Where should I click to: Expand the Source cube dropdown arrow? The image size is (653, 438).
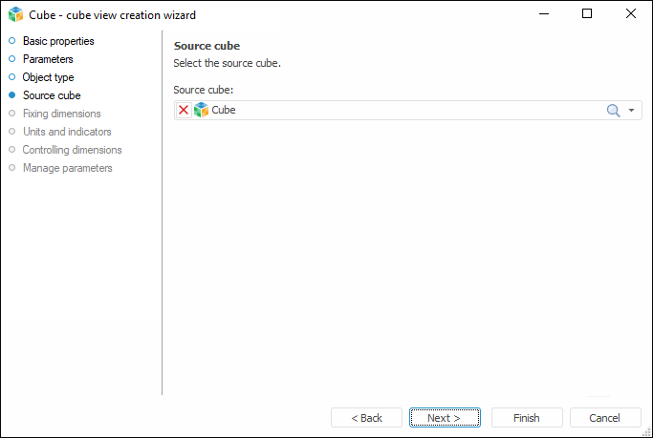632,111
